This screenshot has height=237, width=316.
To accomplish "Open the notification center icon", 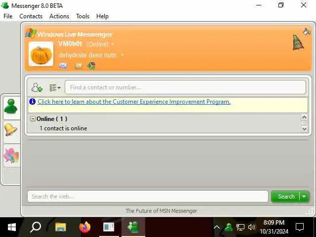I will pyautogui.click(x=300, y=227).
